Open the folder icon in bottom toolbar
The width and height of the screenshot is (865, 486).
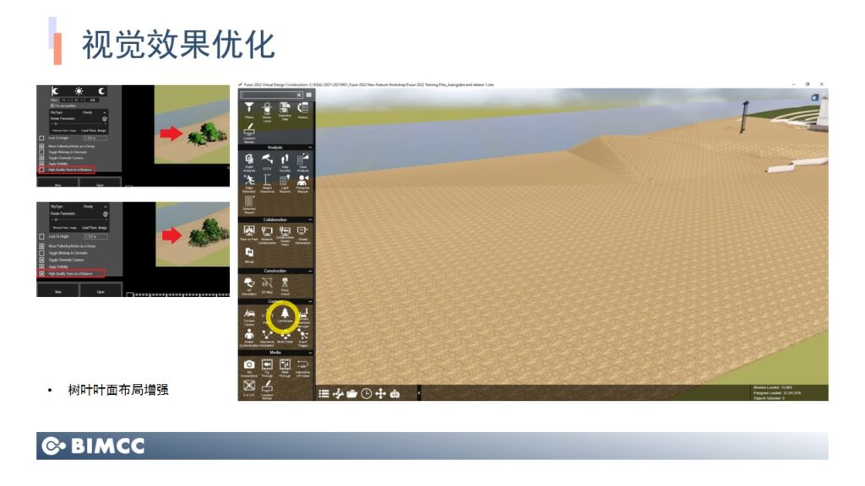click(x=352, y=393)
